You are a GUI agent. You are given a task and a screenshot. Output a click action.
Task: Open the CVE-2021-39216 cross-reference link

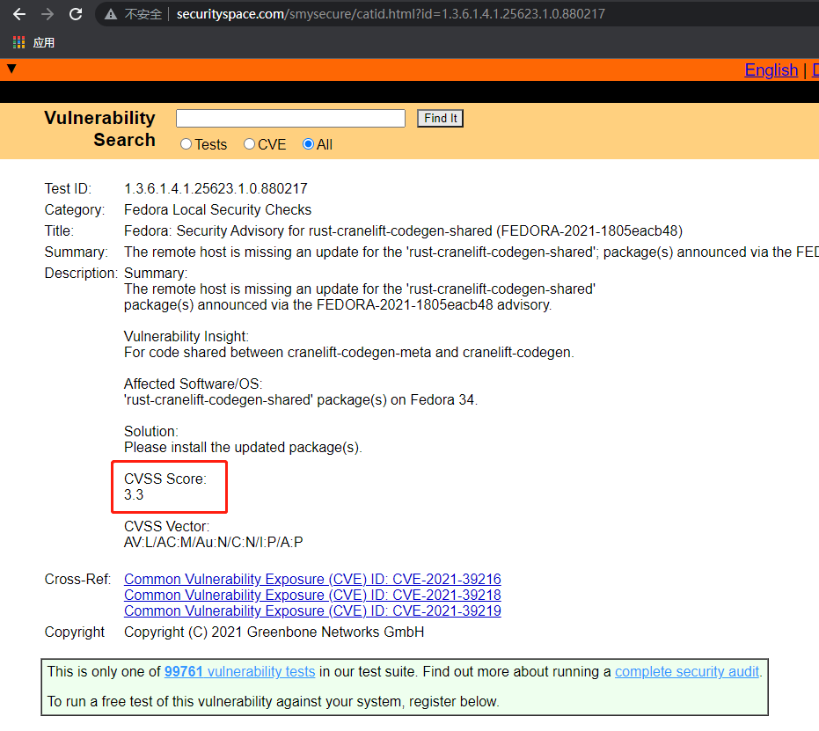312,579
